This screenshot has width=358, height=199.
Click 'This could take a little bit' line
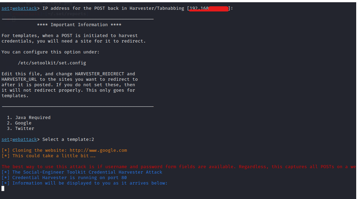coord(49,156)
